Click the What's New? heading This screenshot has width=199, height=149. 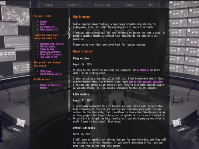pyautogui.click(x=83, y=52)
